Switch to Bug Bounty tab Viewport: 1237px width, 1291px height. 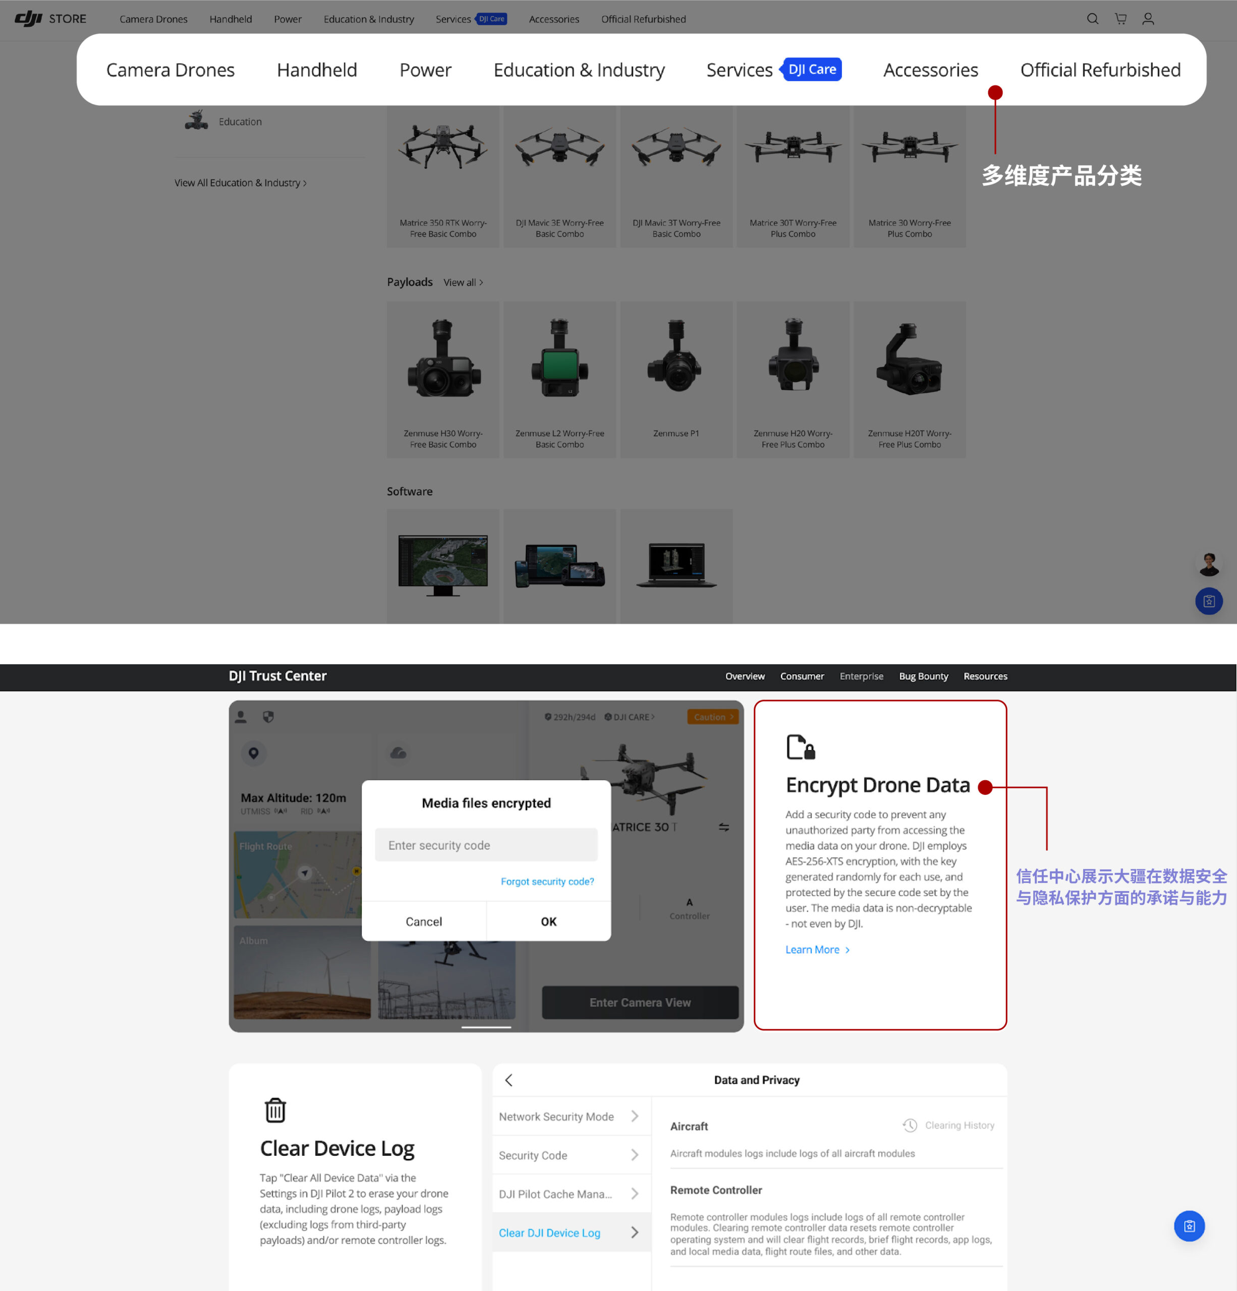click(x=923, y=676)
